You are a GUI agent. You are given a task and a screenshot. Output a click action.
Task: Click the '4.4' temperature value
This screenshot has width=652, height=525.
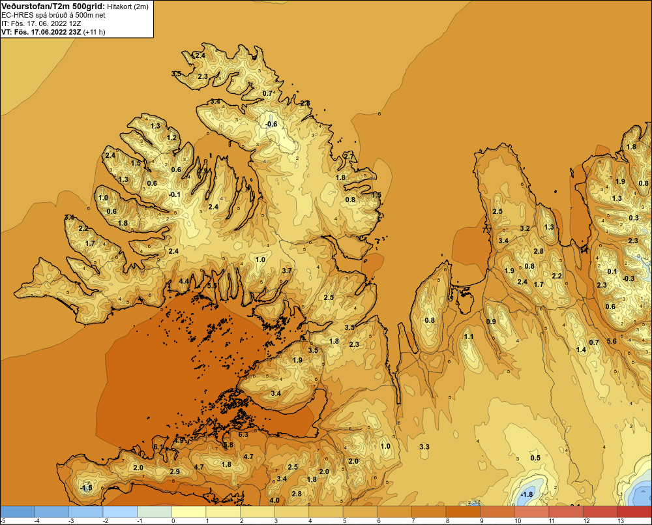[x=184, y=281]
